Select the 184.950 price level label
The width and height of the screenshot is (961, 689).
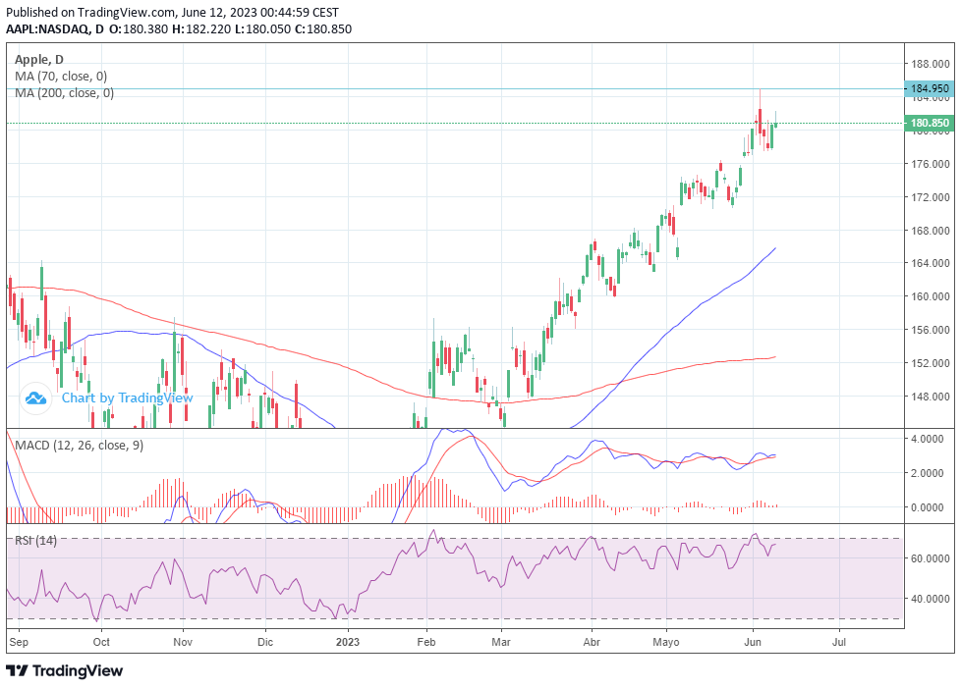pos(930,88)
